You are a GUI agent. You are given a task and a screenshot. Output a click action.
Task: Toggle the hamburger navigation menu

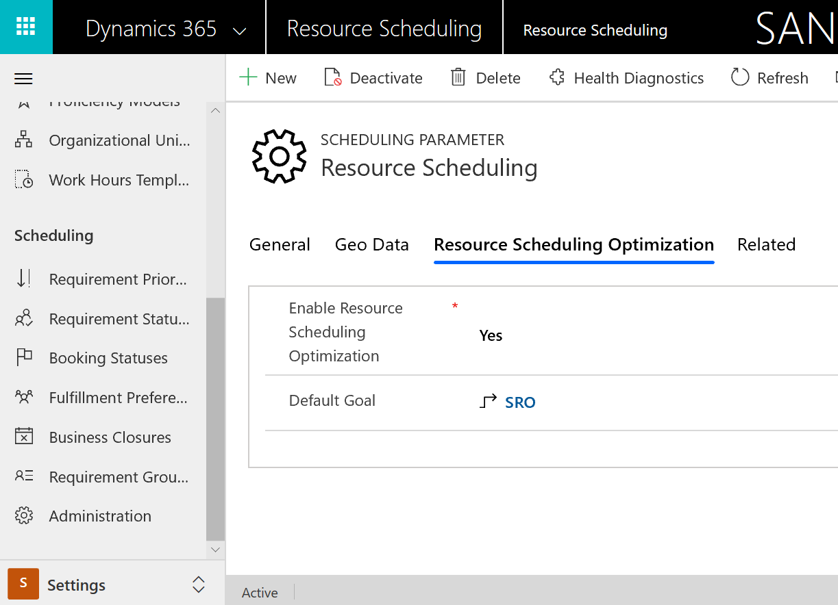24,79
